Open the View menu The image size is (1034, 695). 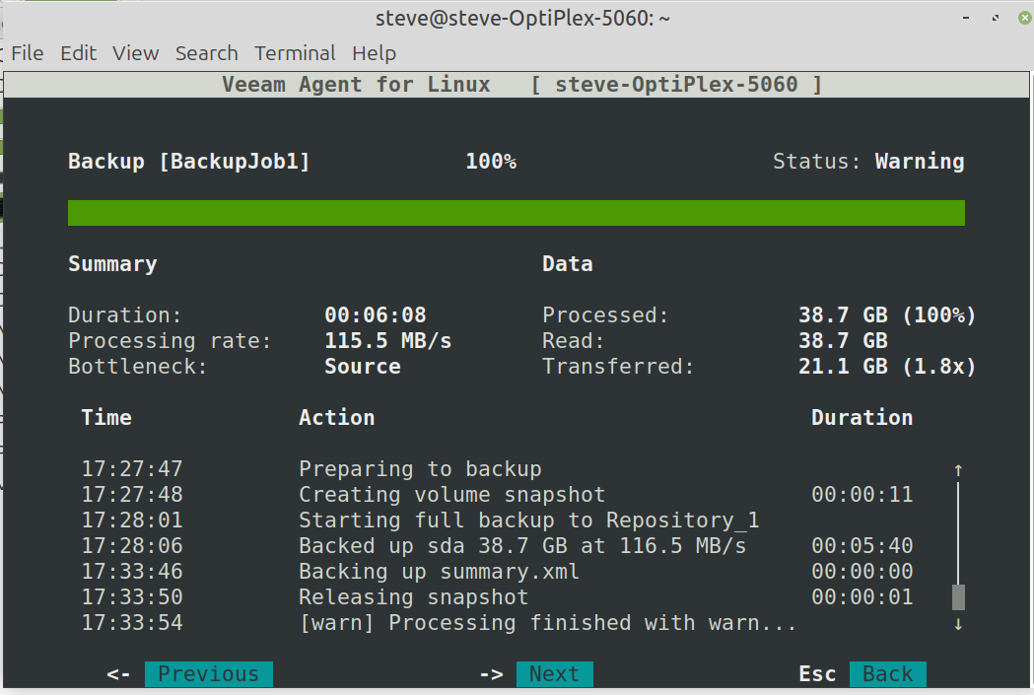135,53
